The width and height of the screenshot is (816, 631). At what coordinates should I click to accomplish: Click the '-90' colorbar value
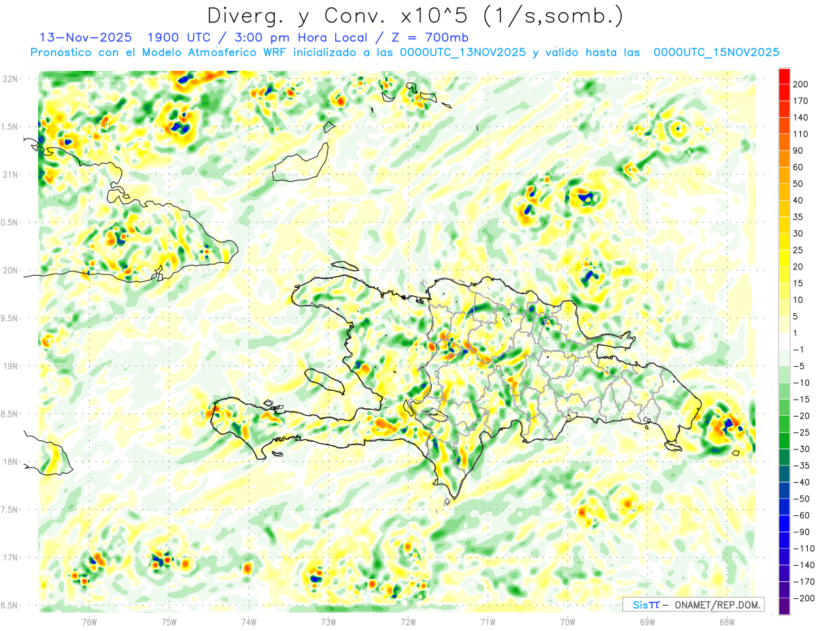(x=801, y=532)
